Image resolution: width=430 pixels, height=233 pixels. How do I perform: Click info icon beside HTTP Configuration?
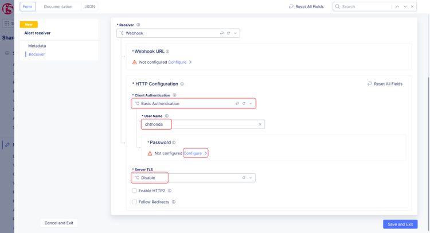[182, 84]
